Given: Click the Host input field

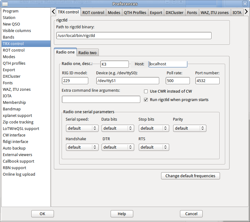Looking at the screenshot, I should [x=167, y=64].
